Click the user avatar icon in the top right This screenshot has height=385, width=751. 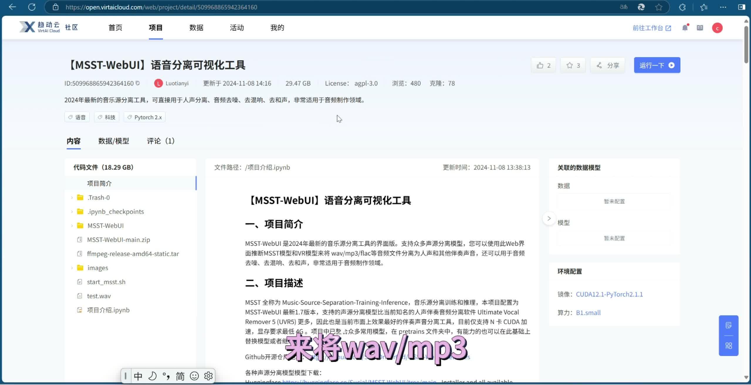[x=718, y=28]
